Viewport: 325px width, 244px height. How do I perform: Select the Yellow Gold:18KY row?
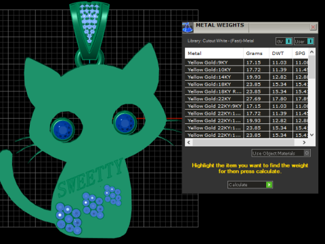click(246, 84)
